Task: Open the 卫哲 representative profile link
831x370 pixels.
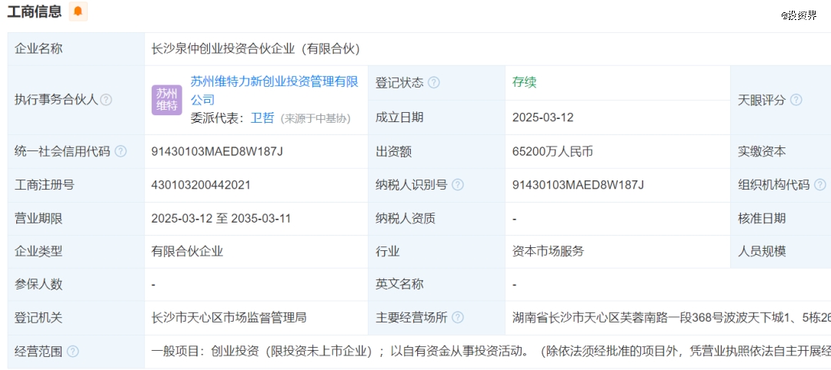Action: (x=262, y=118)
